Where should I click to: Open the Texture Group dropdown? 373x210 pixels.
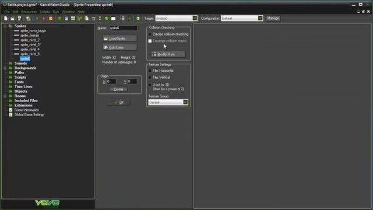coord(185,103)
